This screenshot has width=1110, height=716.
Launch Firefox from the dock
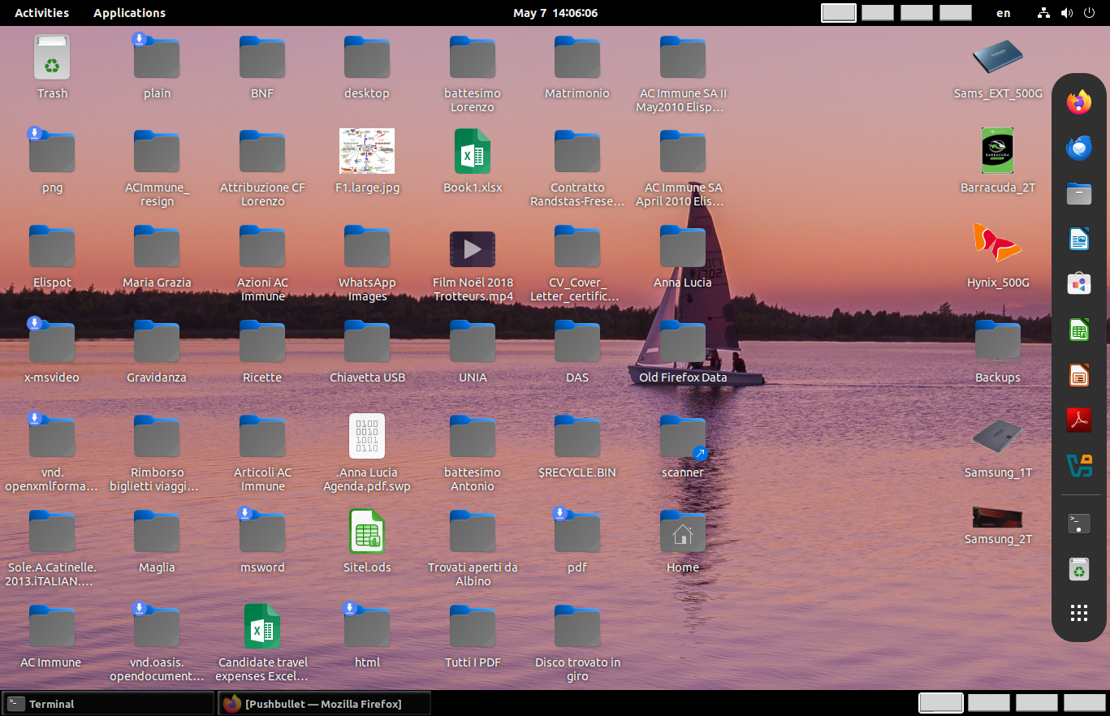[x=1078, y=102]
